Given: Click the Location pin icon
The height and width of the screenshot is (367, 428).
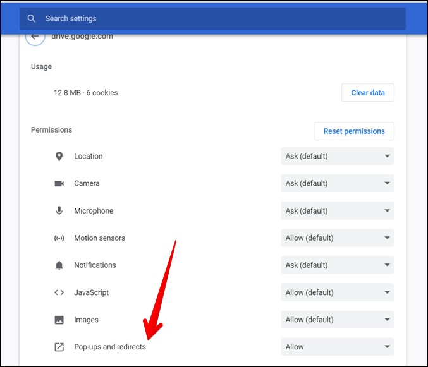Looking at the screenshot, I should pyautogui.click(x=59, y=156).
